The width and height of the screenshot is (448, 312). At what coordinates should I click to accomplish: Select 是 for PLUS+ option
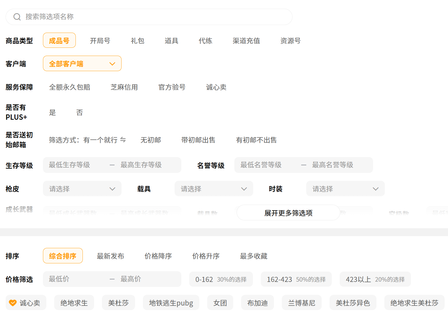(x=52, y=112)
